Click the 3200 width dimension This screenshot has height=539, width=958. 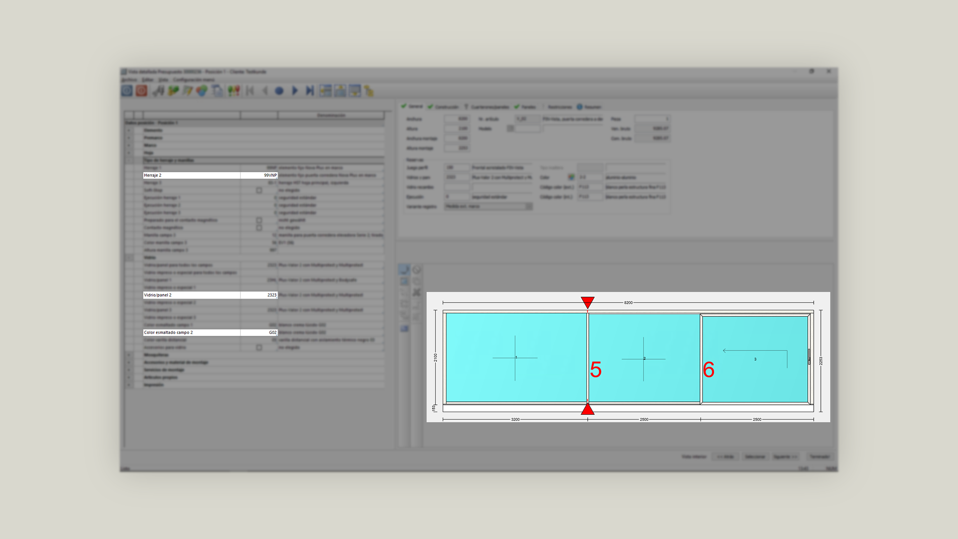pyautogui.click(x=515, y=419)
